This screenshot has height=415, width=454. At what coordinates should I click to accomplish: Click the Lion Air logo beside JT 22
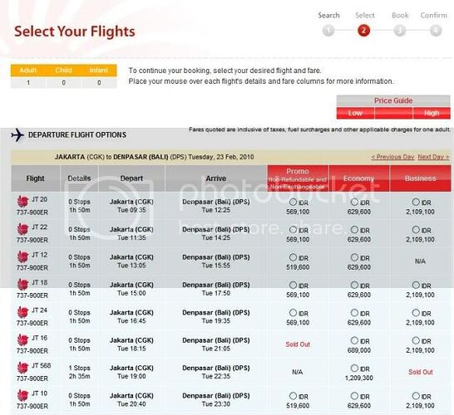click(x=22, y=228)
